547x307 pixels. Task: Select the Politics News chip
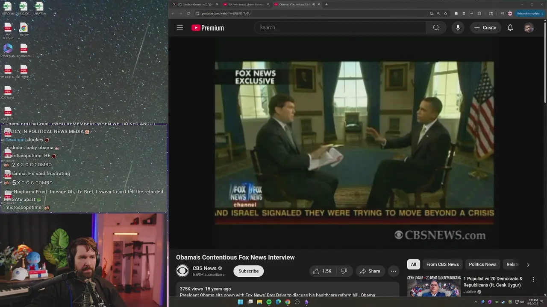coord(482,264)
